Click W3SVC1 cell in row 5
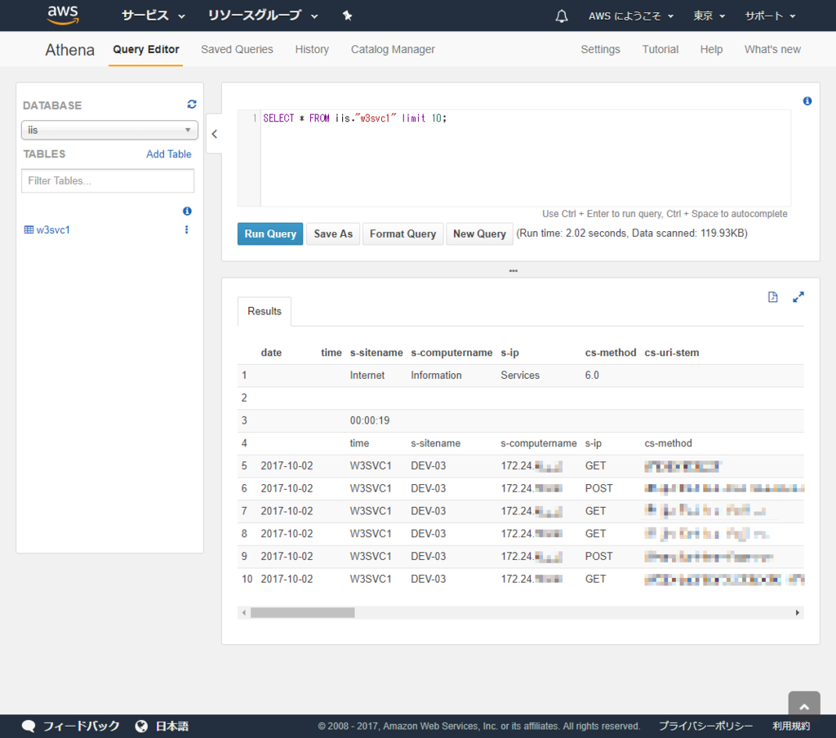Image resolution: width=836 pixels, height=738 pixels. click(371, 465)
